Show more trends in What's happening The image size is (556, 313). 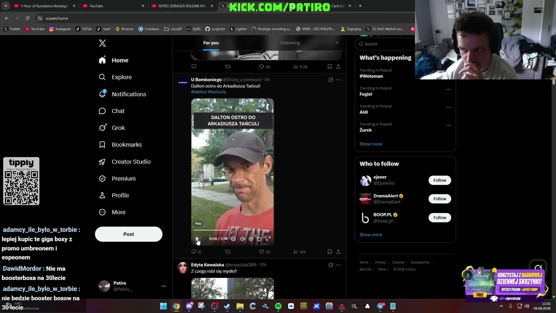[371, 144]
